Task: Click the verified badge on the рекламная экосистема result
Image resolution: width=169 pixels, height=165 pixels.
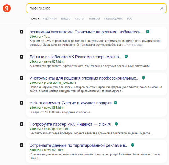Action: pyautogui.click(x=148, y=32)
